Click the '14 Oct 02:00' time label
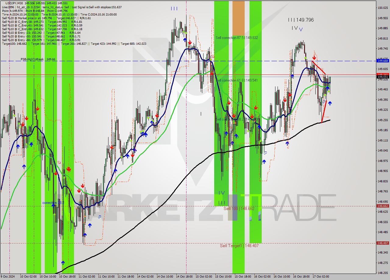Viewport: 390px width, 280px height. pyautogui.click(x=145, y=277)
